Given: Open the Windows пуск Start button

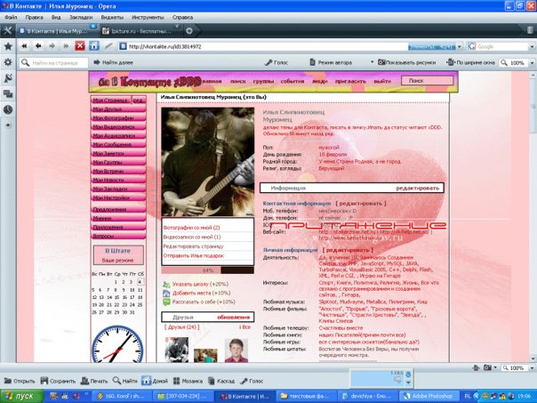Looking at the screenshot, I should pos(22,397).
